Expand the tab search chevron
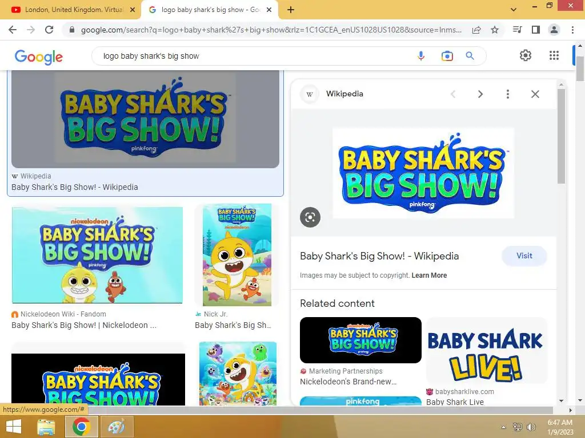Image resolution: width=585 pixels, height=438 pixels. [x=514, y=10]
